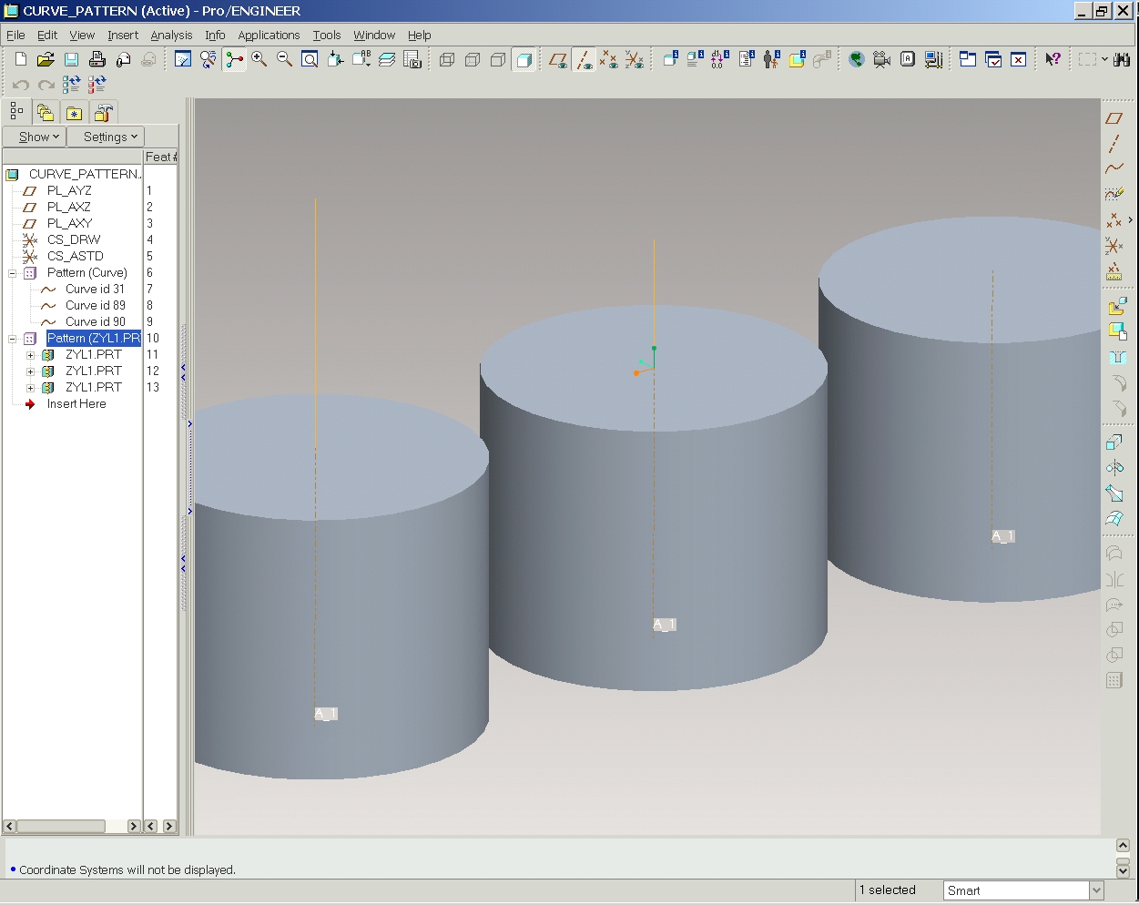Viewport: 1139px width, 905px height.
Task: Open the Applications menu
Action: pos(269,35)
